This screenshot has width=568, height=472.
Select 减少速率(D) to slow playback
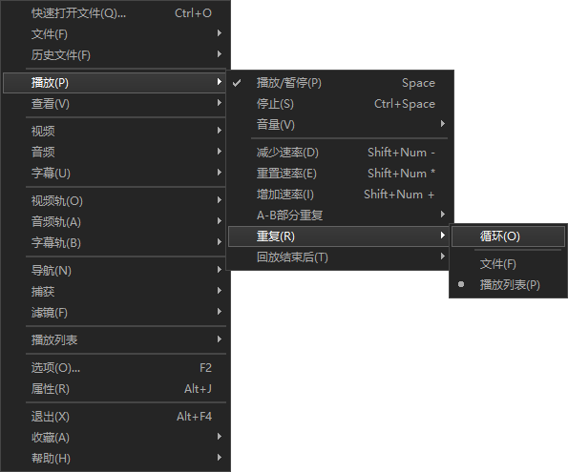click(x=340, y=153)
